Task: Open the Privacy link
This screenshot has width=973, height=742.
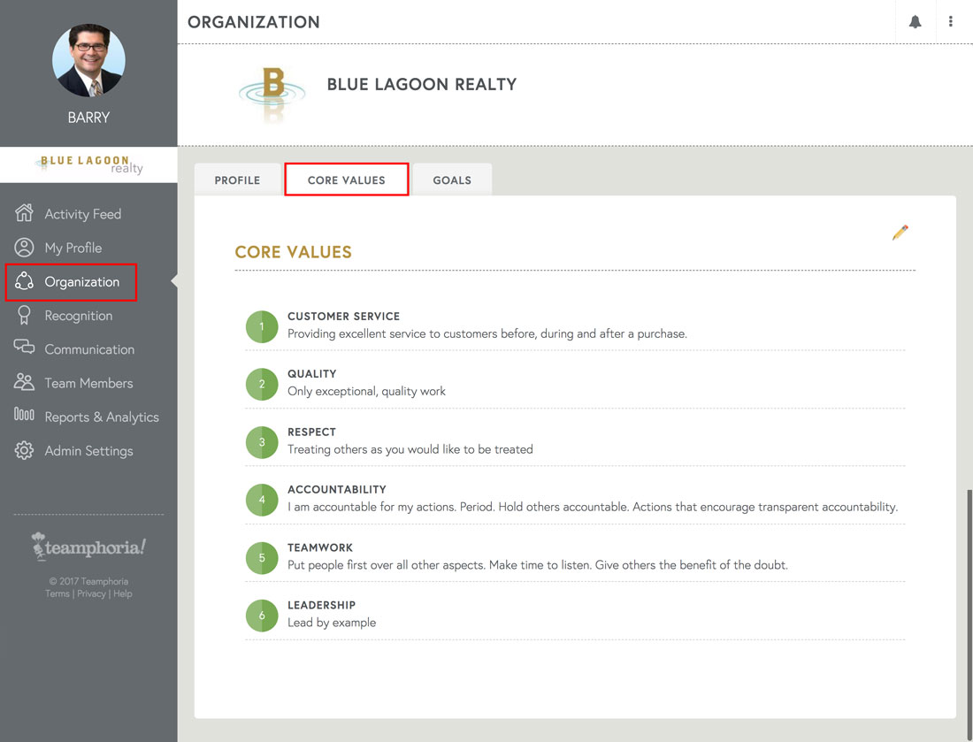Action: (x=91, y=593)
